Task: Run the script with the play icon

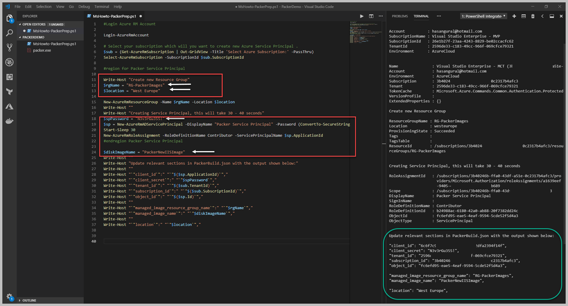Action: pyautogui.click(x=362, y=16)
